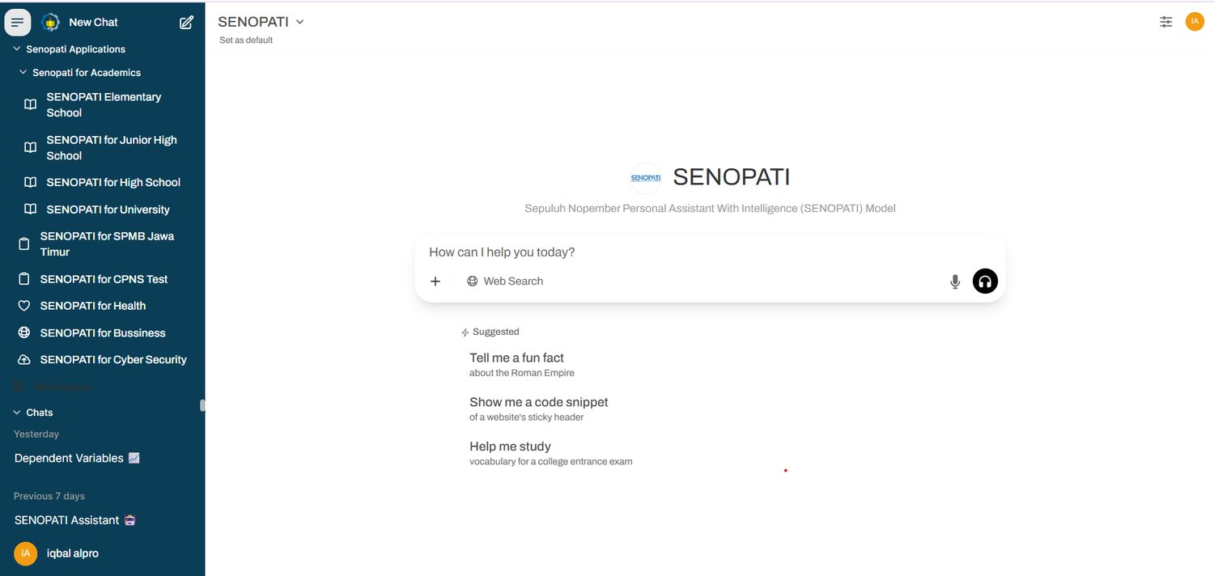Start a New Chat from the sidebar
The height and width of the screenshot is (576, 1214).
tap(93, 23)
